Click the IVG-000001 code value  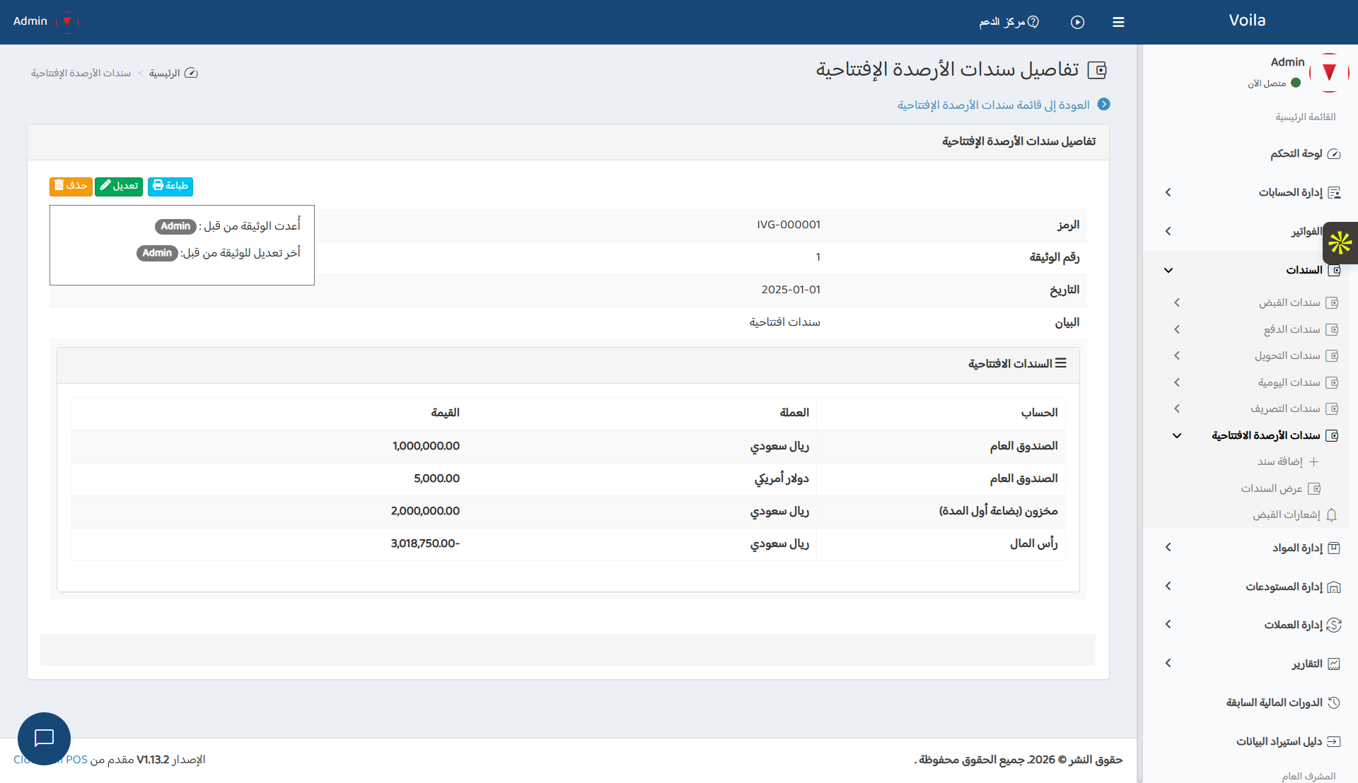coord(788,225)
